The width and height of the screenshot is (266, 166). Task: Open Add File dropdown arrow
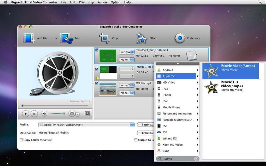[x=56, y=38]
